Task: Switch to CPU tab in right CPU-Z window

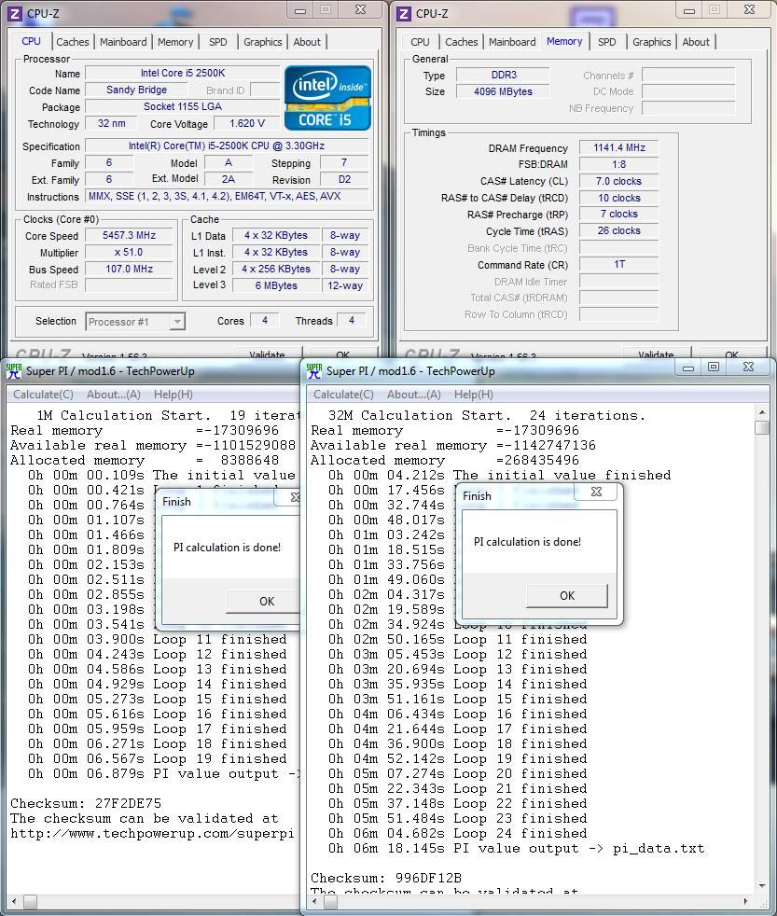Action: (420, 42)
